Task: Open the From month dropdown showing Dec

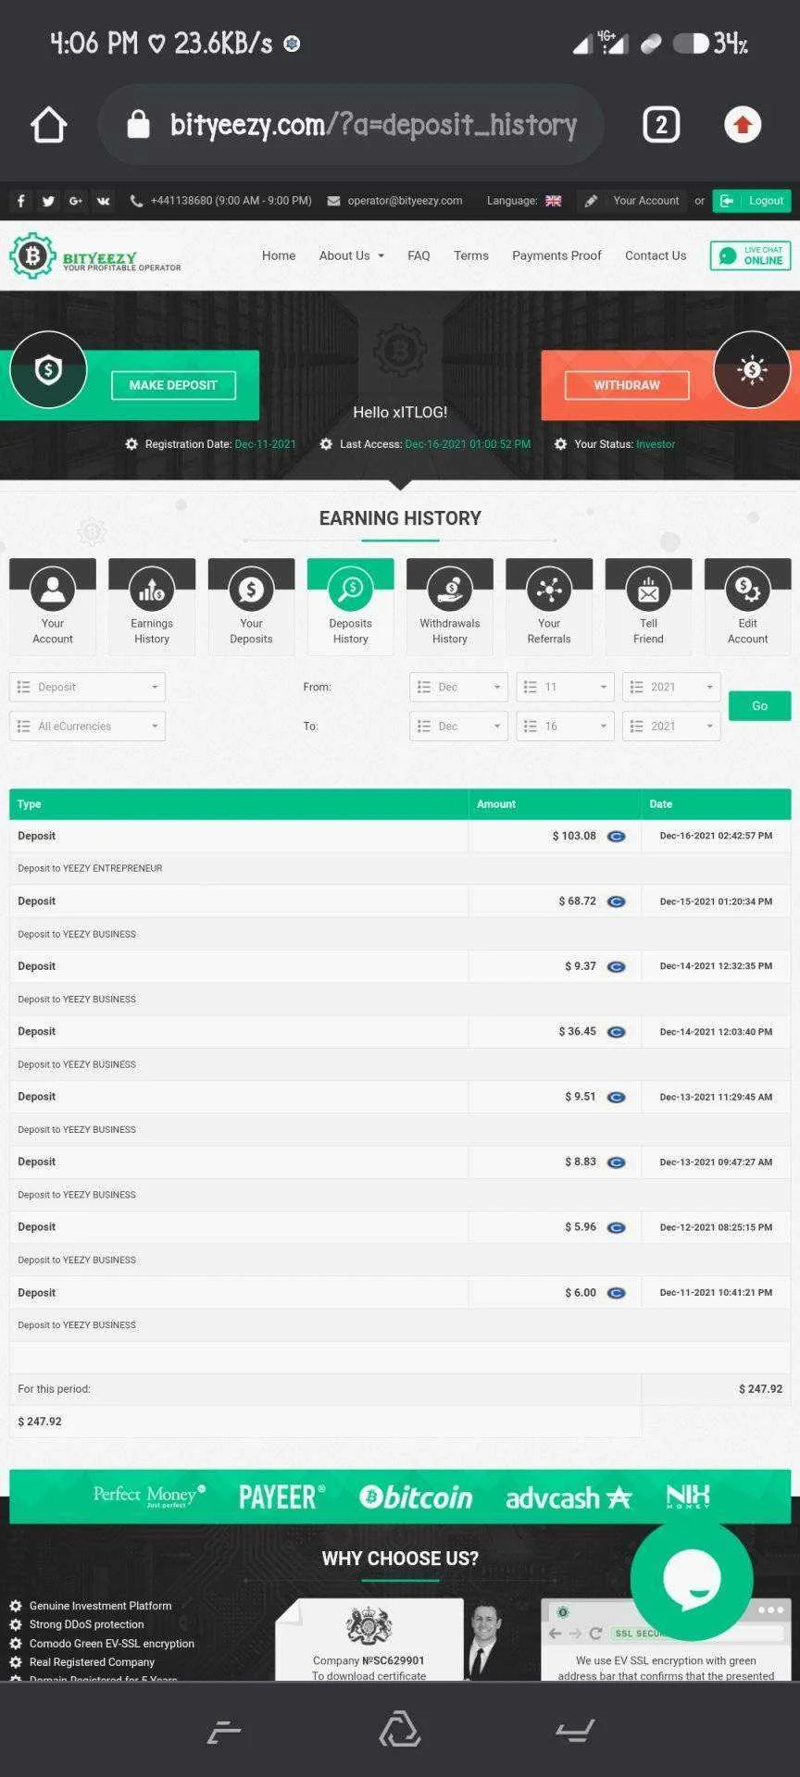Action: click(x=458, y=687)
